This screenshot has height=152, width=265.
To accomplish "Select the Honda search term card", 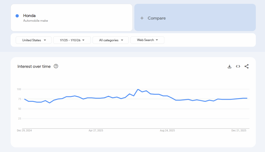I will (x=71, y=17).
